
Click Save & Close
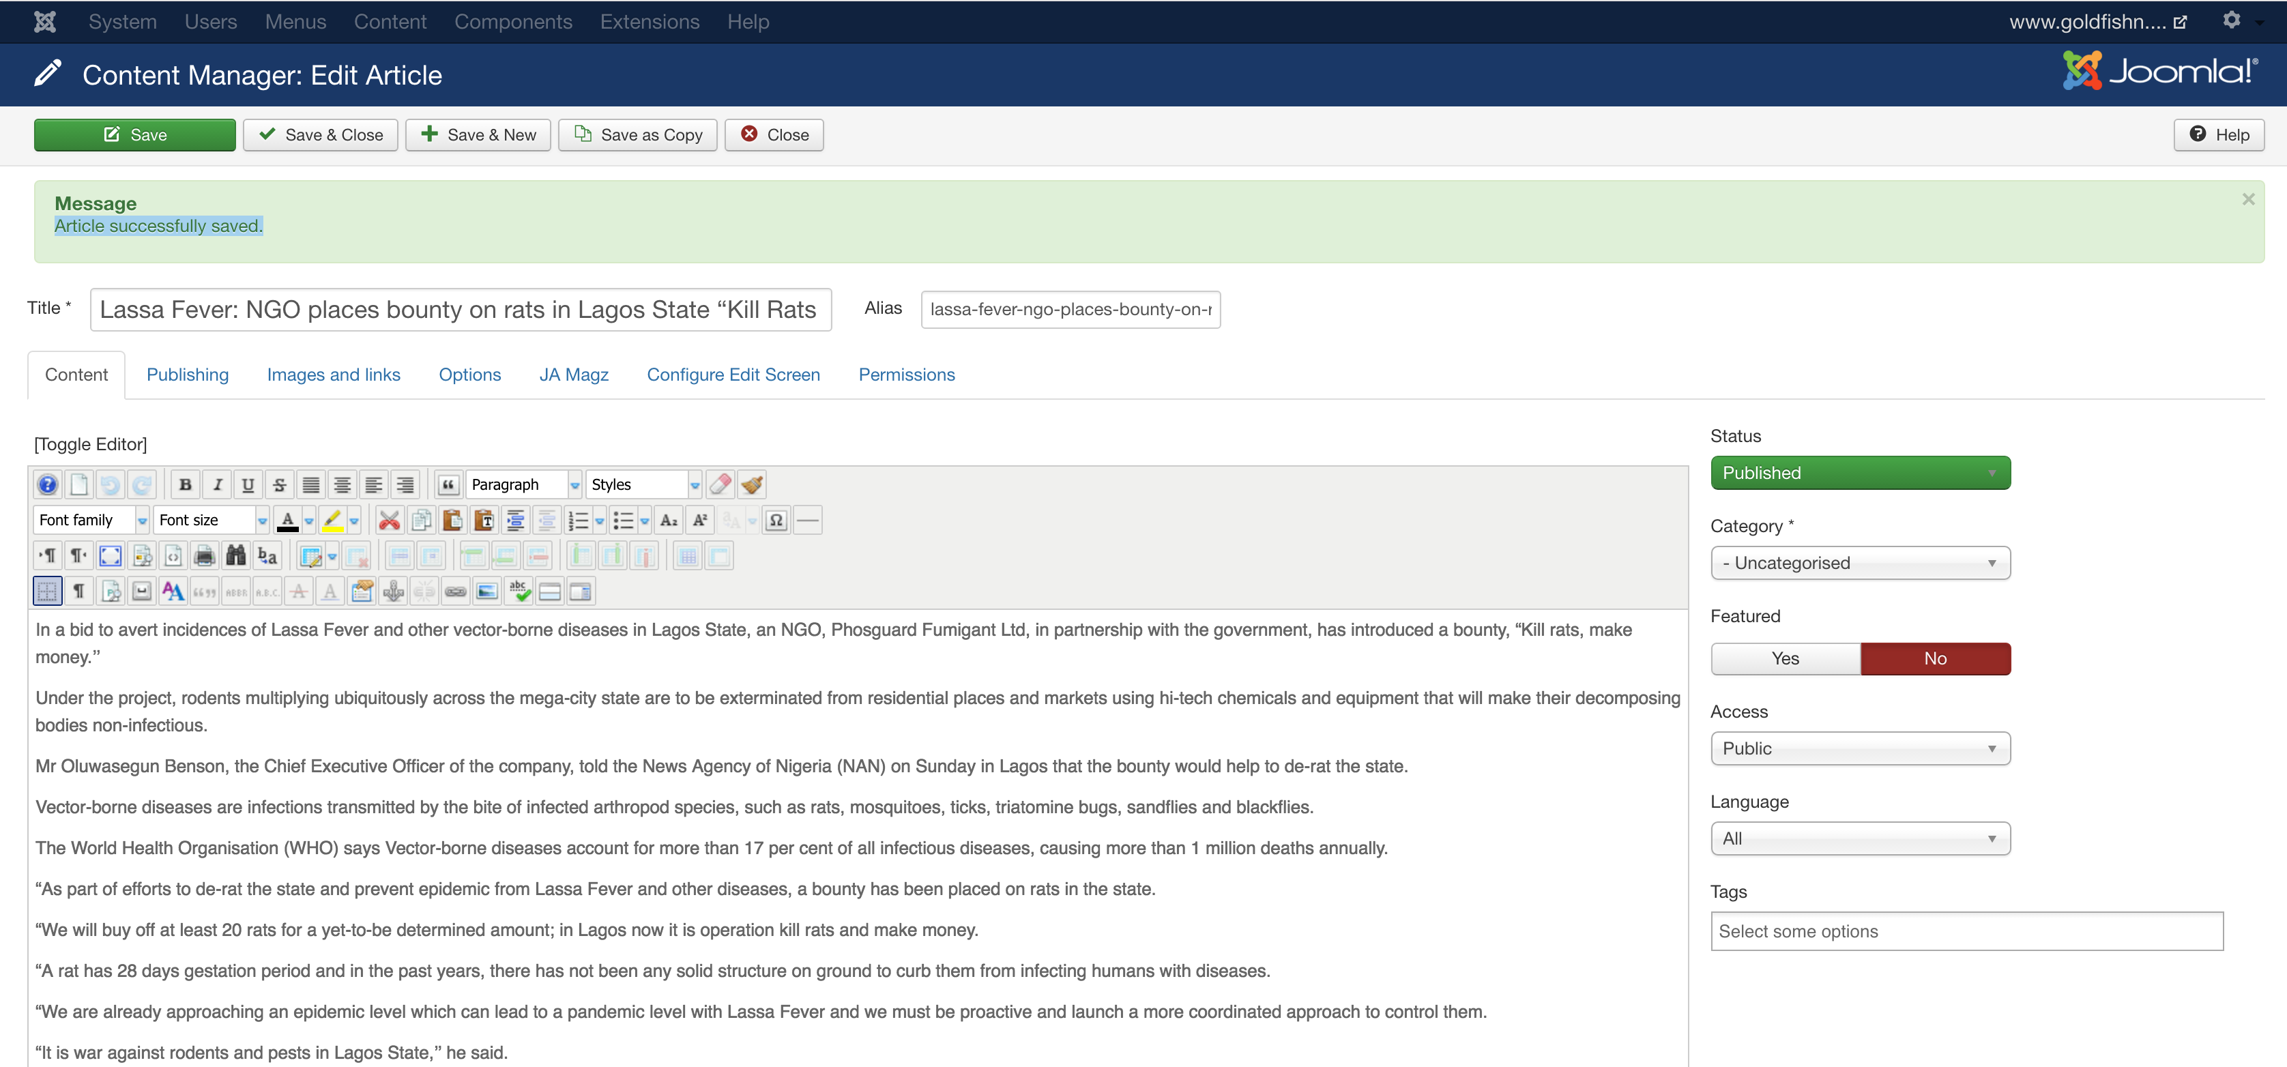pyautogui.click(x=321, y=135)
